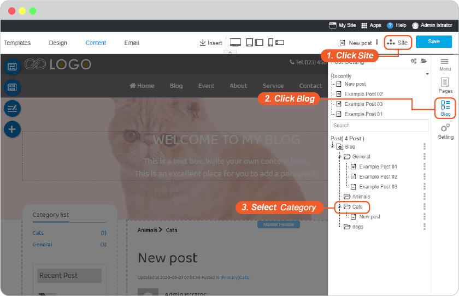The height and width of the screenshot is (296, 459).
Task: Go to Service in site navigation
Action: point(273,86)
